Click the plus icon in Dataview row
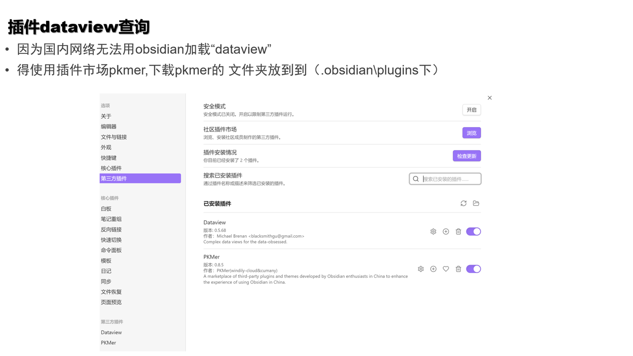The width and height of the screenshot is (633, 356). pyautogui.click(x=446, y=231)
